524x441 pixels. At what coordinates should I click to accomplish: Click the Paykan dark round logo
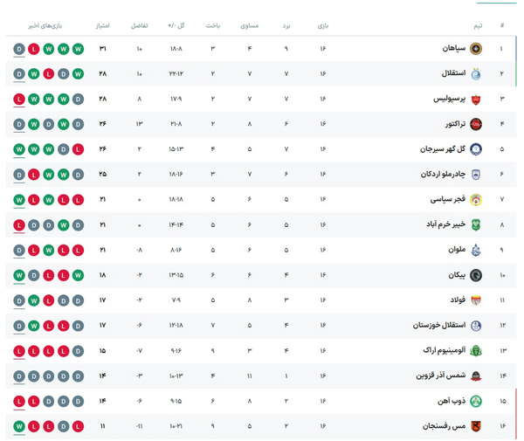coord(476,275)
